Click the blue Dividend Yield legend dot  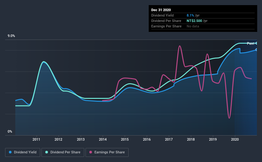coord(10,152)
